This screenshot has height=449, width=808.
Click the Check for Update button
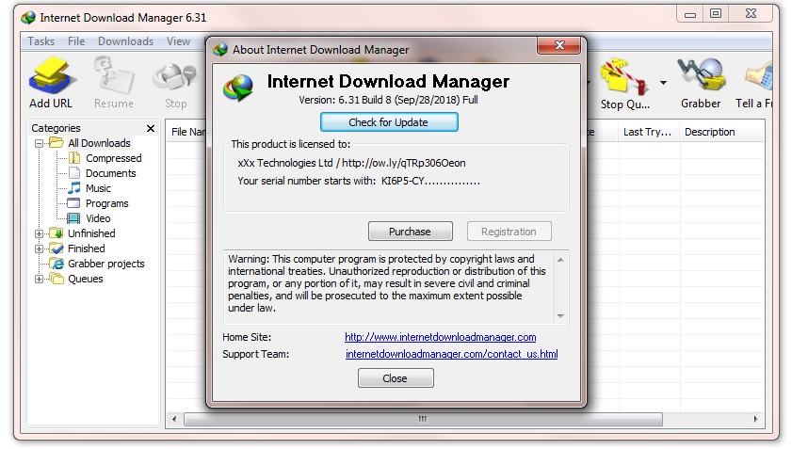point(389,122)
